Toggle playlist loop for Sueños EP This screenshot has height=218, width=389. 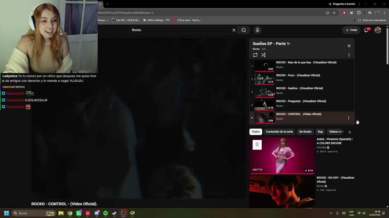255,55
